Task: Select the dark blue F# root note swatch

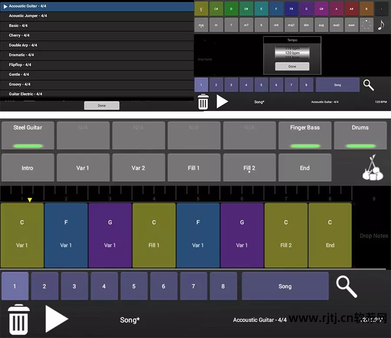Action: [291, 9]
